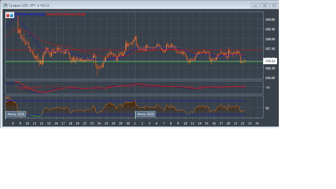Click the MACD +0 level axis label
This screenshot has width=336, height=189.
(267, 87)
